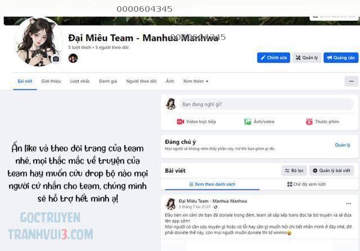Open the Người theo dõi tab
This screenshot has height=251, width=360.
click(x=141, y=81)
